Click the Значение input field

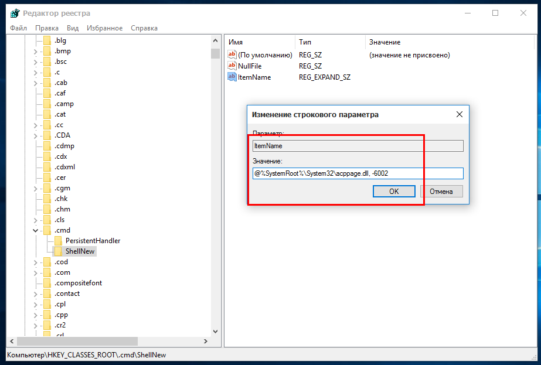tap(358, 173)
